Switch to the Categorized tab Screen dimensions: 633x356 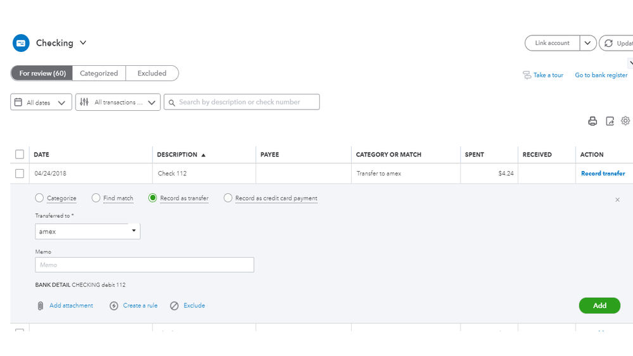pos(99,73)
